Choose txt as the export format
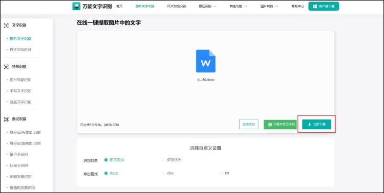This screenshot has width=384, height=193. [x=225, y=173]
